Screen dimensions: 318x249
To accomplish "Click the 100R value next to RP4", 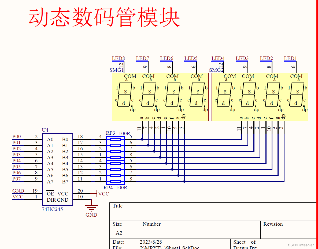I will [121, 187].
